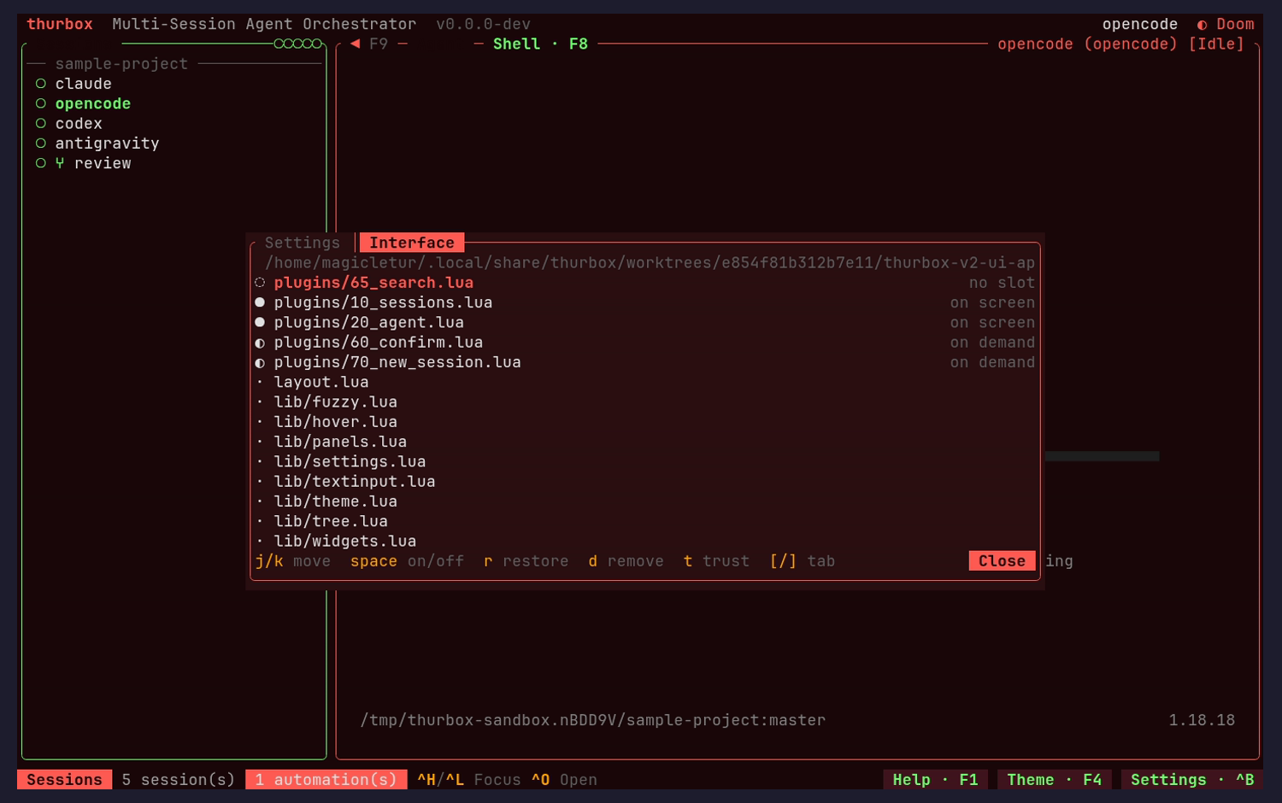The image size is (1282, 803).
Task: Select the opencode session
Action: [x=92, y=103]
